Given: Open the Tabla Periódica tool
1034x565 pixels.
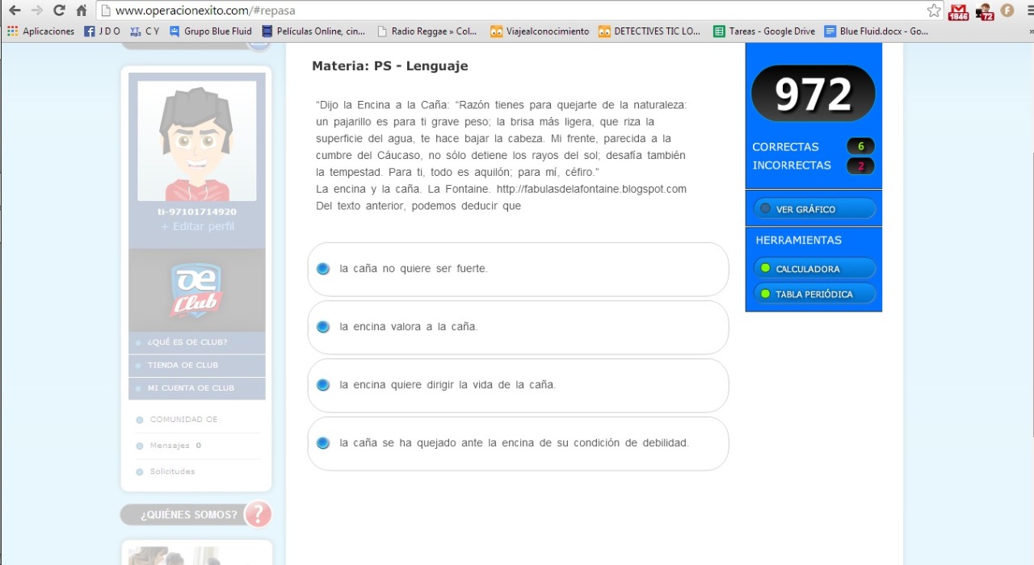Looking at the screenshot, I should (x=814, y=294).
